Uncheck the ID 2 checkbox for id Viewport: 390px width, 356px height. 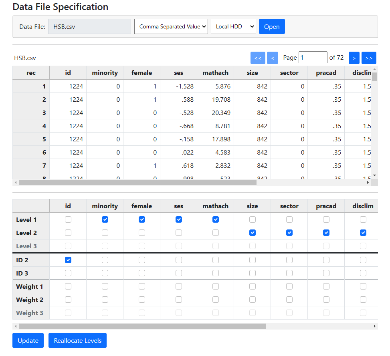point(68,260)
